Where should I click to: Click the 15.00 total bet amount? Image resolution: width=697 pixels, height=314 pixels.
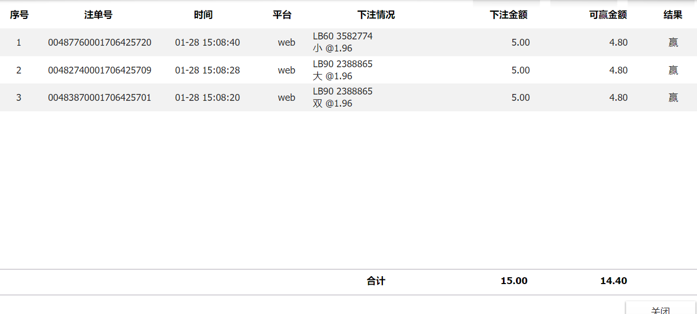click(514, 281)
